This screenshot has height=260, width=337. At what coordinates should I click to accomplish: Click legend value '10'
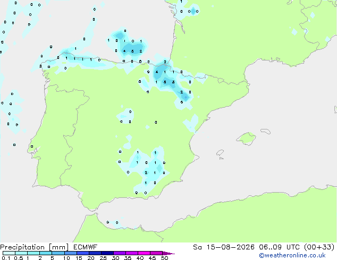tap(66, 258)
